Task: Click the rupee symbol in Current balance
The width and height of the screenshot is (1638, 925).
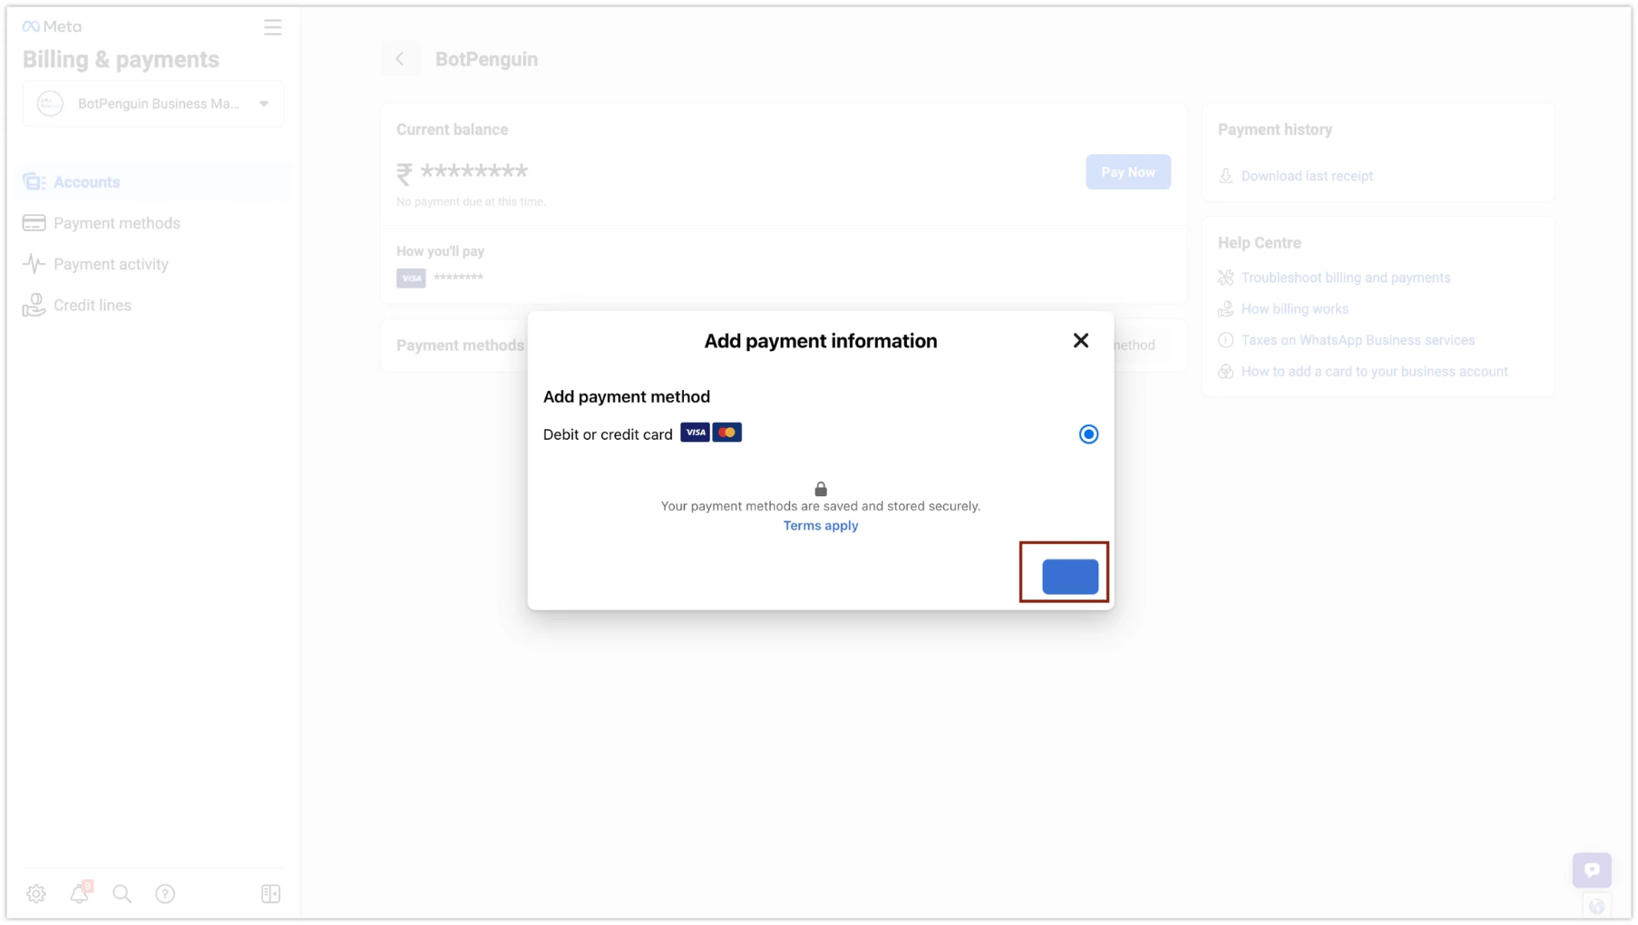Action: [405, 173]
